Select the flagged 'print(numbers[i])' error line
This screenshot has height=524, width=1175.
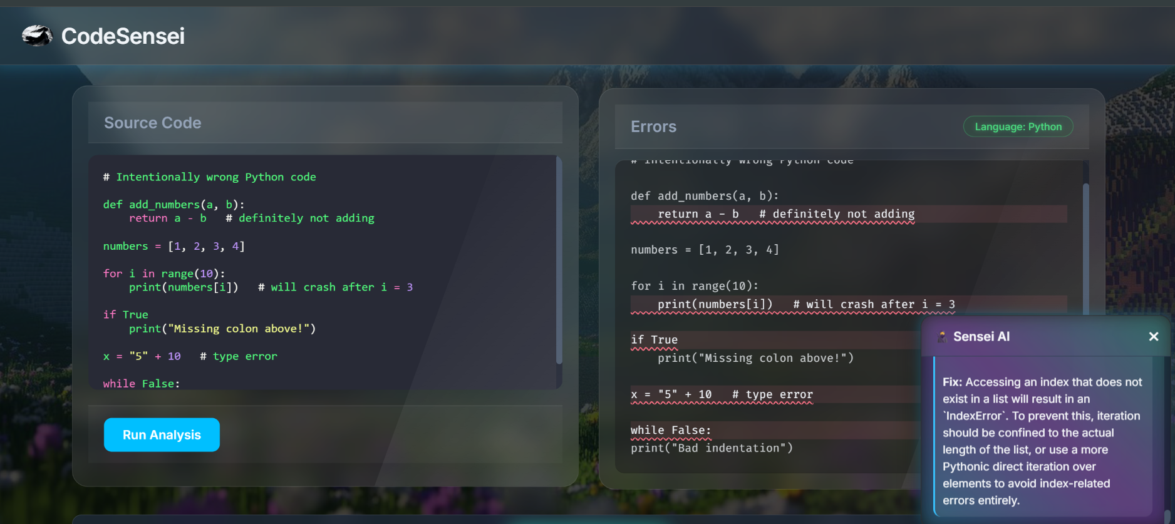coord(849,304)
